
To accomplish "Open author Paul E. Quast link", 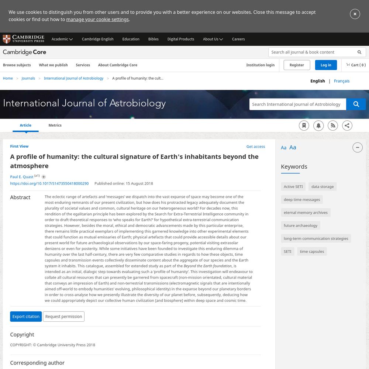I will click(x=22, y=177).
